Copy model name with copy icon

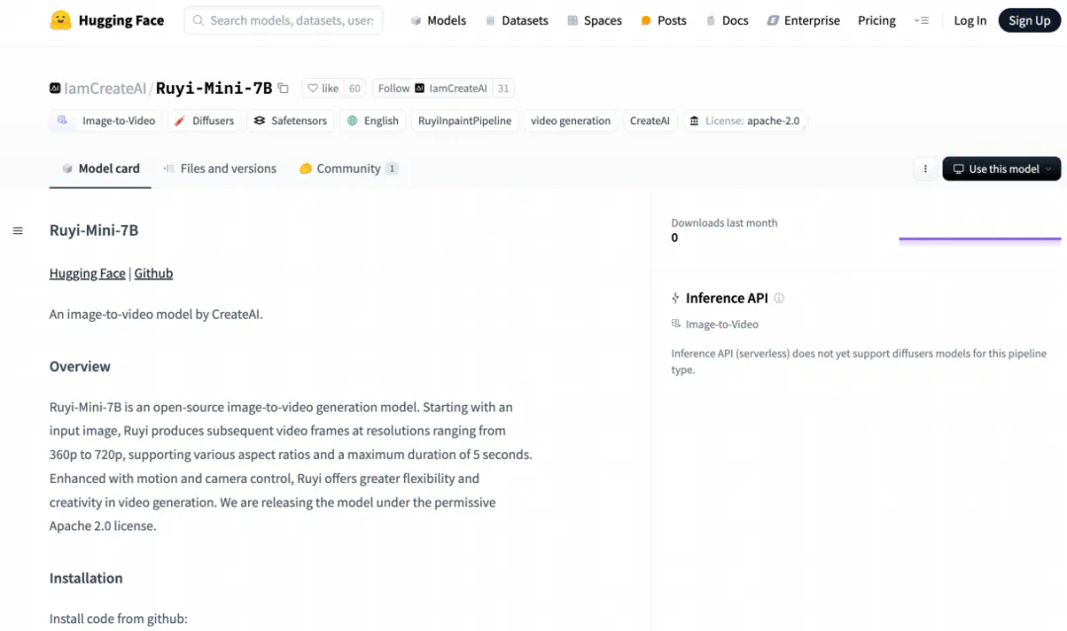coord(284,88)
